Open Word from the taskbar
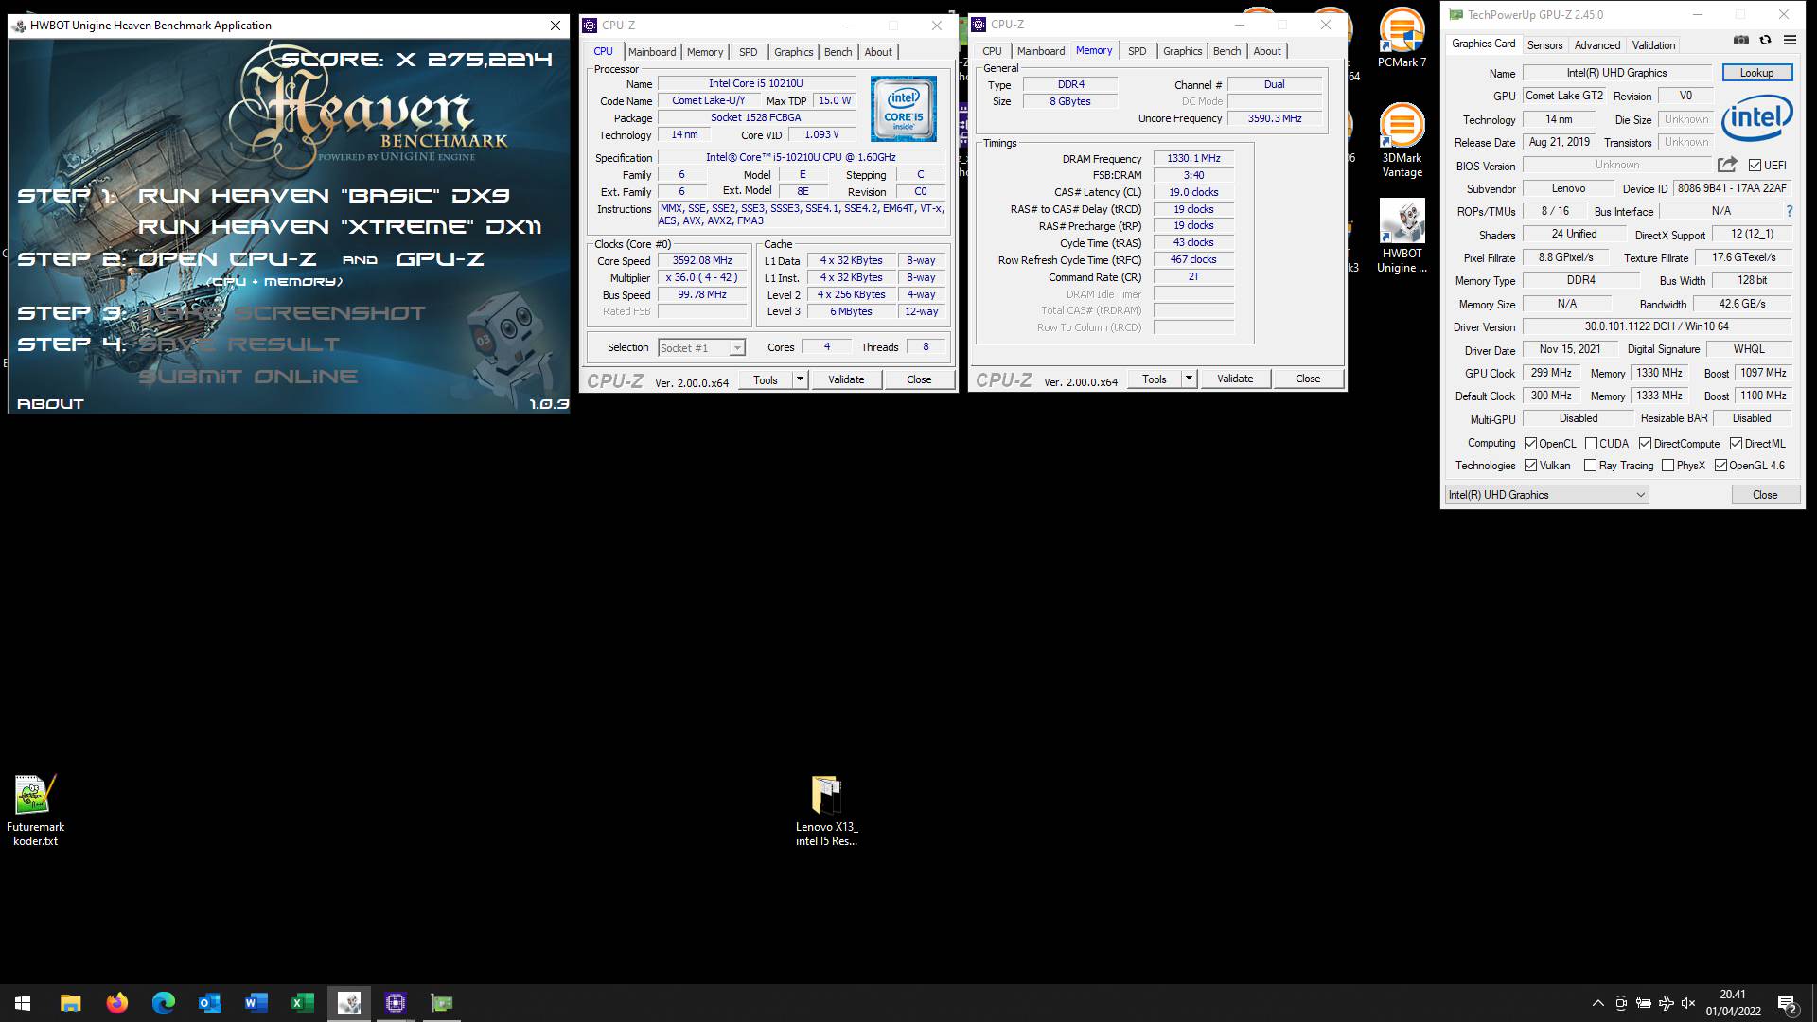Viewport: 1817px width, 1022px height. 256,1003
